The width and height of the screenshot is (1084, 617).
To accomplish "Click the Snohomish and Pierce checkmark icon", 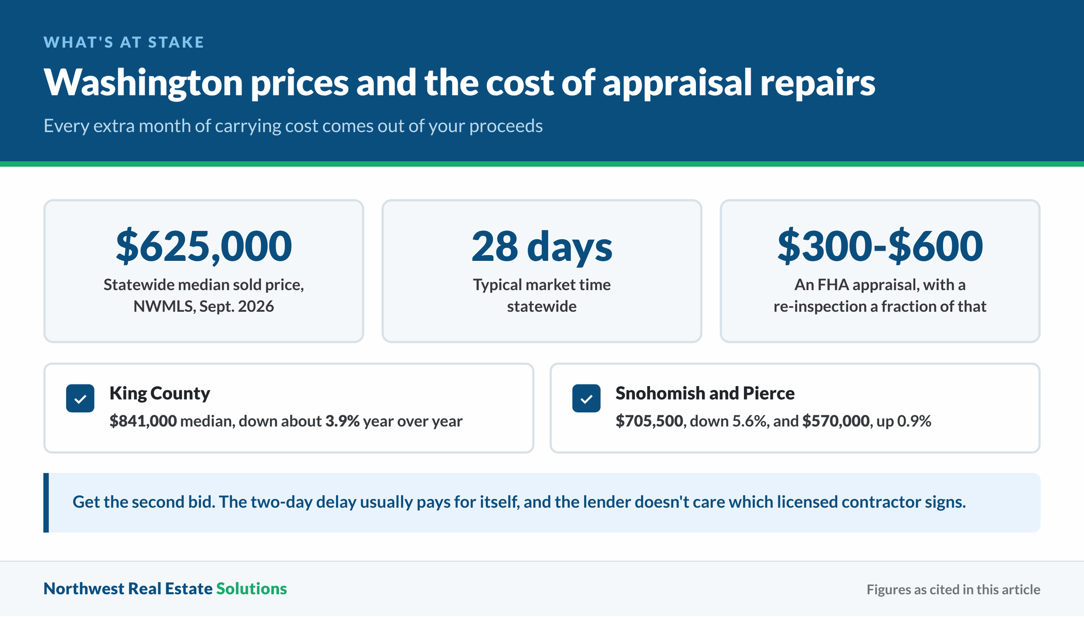I will click(586, 398).
